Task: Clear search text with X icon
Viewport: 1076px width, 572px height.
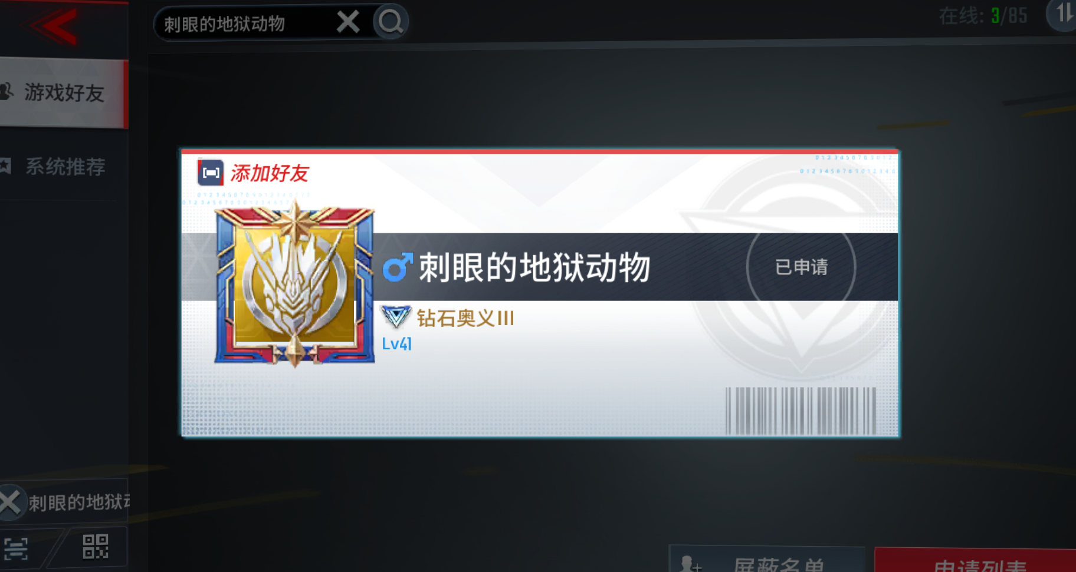Action: 348,22
